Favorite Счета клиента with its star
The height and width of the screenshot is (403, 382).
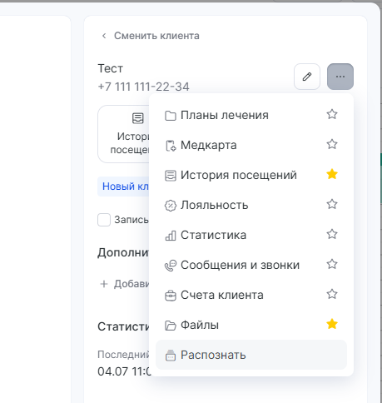coord(332,294)
